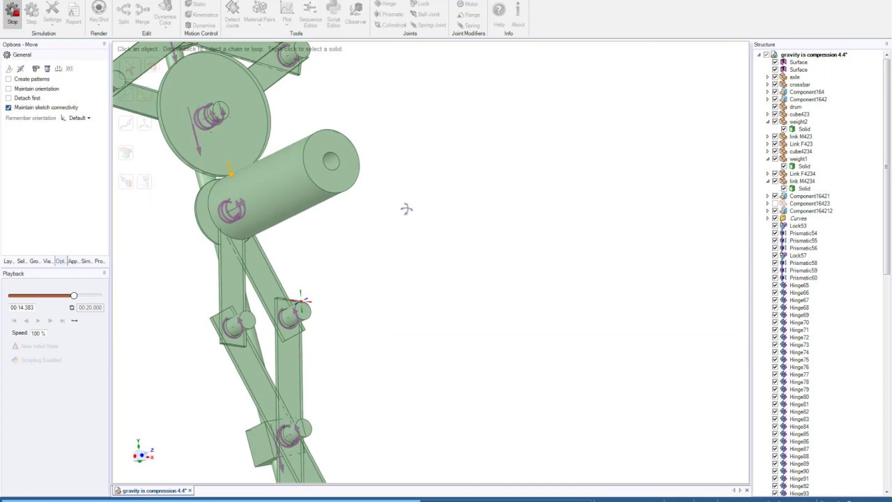Expand the crossbar tree node
Image resolution: width=892 pixels, height=502 pixels.
coord(767,84)
